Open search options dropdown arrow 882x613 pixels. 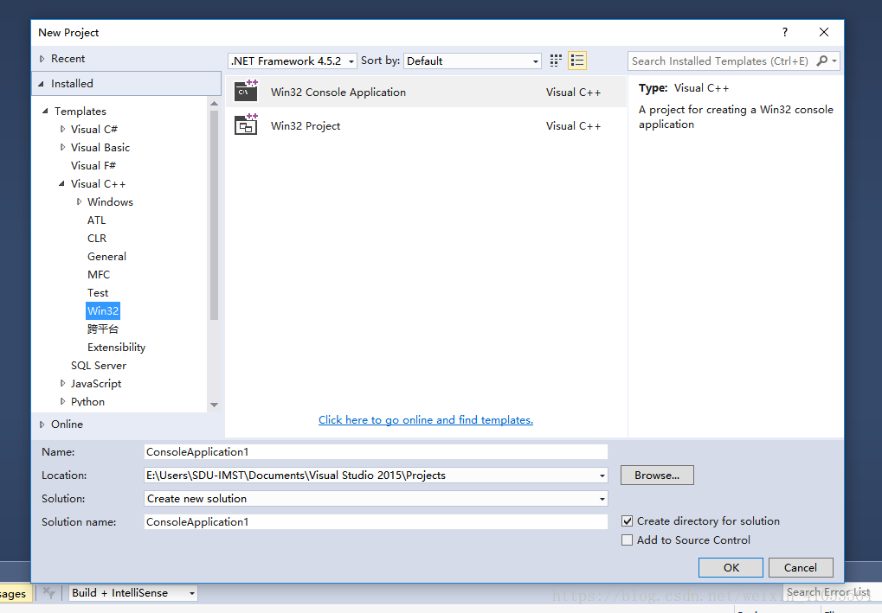(x=834, y=61)
